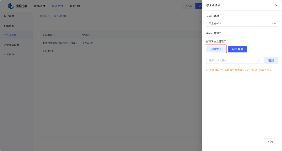Switch to 个人版 mode
282x151 pixels.
click(x=189, y=6)
